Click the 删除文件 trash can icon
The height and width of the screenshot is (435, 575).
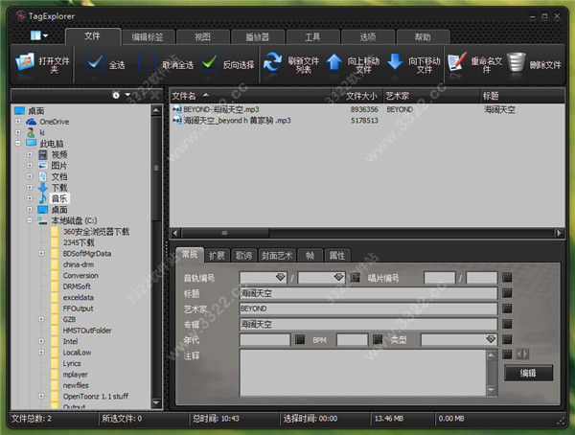coord(517,64)
